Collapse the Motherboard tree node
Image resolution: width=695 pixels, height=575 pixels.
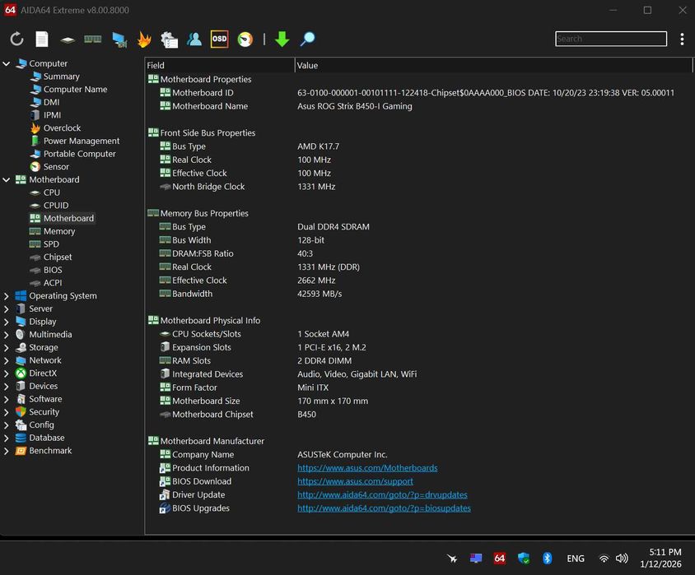[x=7, y=179]
